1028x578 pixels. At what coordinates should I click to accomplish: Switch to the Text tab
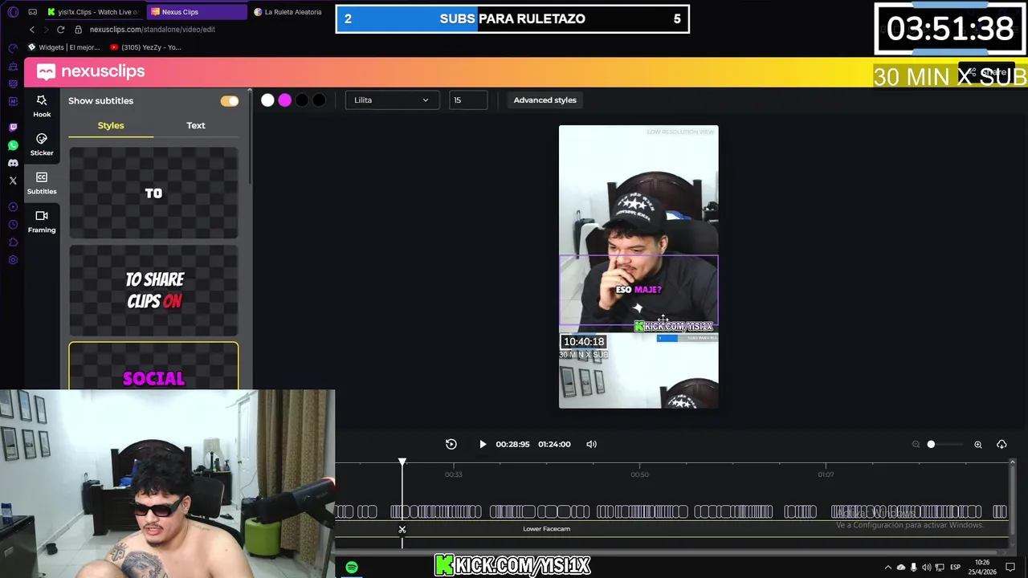click(196, 125)
